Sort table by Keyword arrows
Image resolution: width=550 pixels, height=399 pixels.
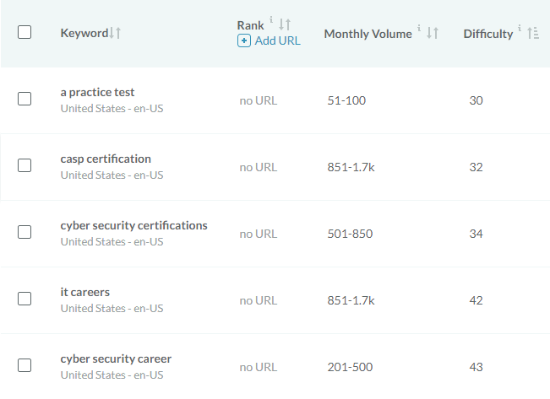[116, 33]
